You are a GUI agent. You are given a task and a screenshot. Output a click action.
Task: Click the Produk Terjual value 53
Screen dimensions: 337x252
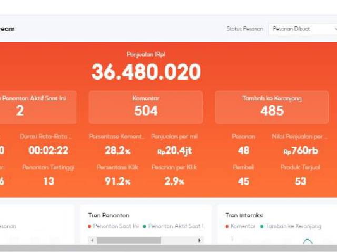(x=300, y=181)
